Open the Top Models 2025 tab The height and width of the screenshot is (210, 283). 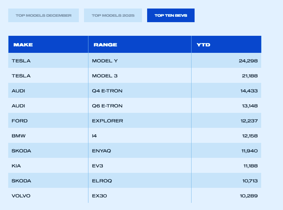point(113,15)
